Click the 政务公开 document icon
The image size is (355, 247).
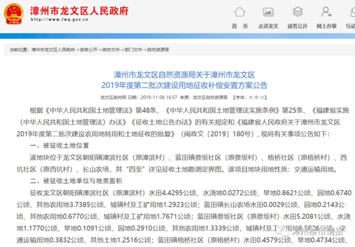tap(297, 12)
